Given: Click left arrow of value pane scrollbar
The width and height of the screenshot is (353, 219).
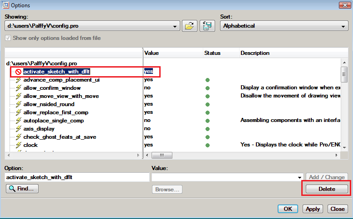Looking at the screenshot, I should 147,155.
